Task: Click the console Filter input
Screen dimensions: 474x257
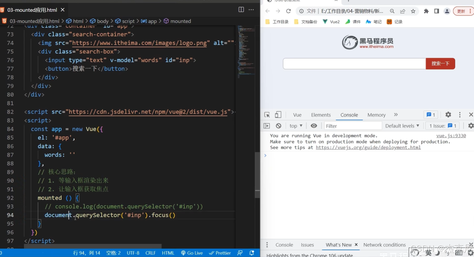Action: point(352,126)
